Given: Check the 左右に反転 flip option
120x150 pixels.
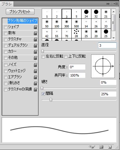Looking at the screenshot, I should click(43, 57).
